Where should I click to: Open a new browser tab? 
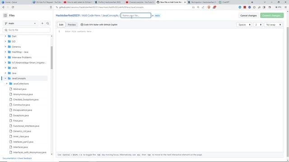(252, 2)
